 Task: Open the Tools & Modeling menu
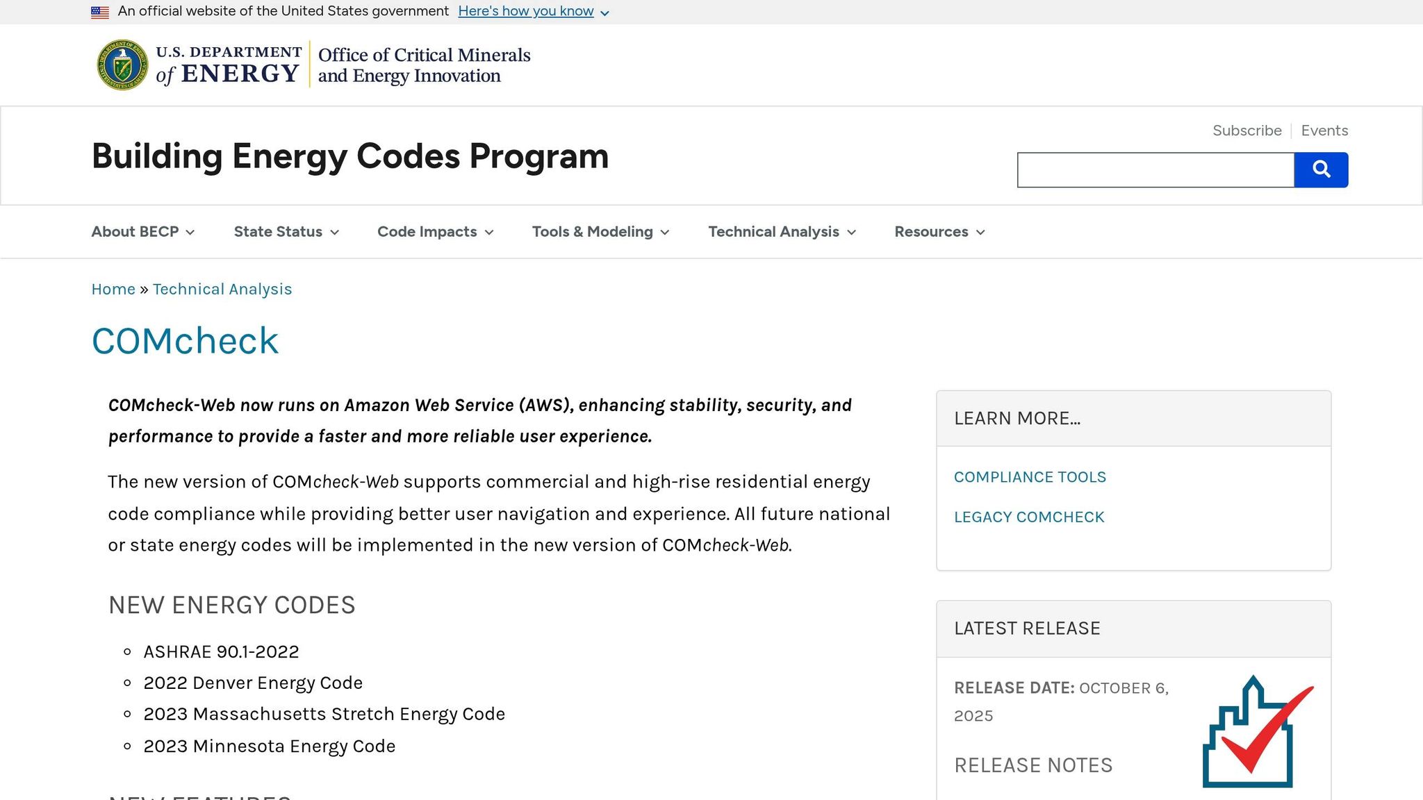click(x=600, y=232)
